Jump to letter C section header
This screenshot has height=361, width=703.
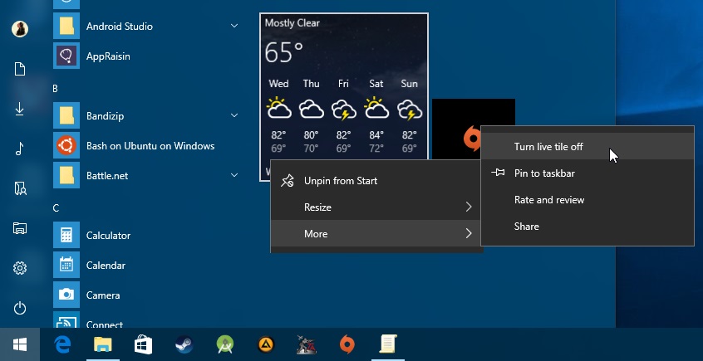pos(56,208)
